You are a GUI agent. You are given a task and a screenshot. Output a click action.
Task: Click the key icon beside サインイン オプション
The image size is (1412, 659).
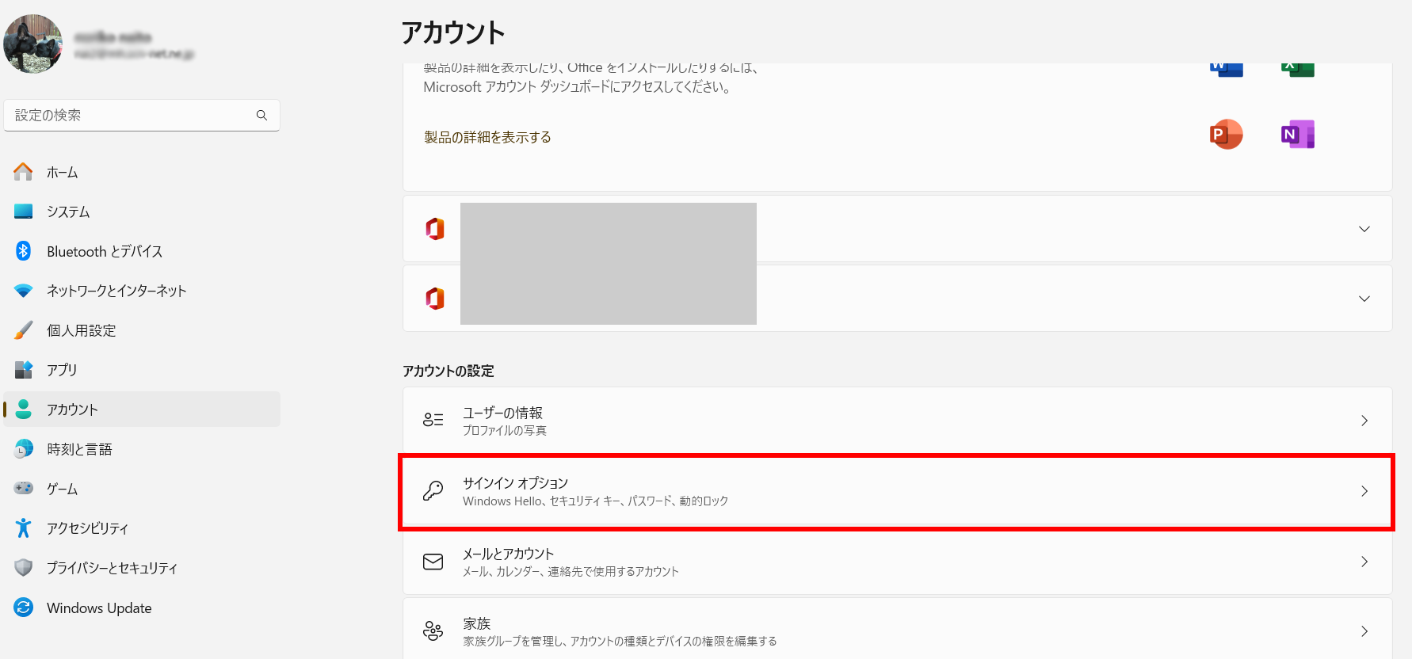click(x=433, y=492)
